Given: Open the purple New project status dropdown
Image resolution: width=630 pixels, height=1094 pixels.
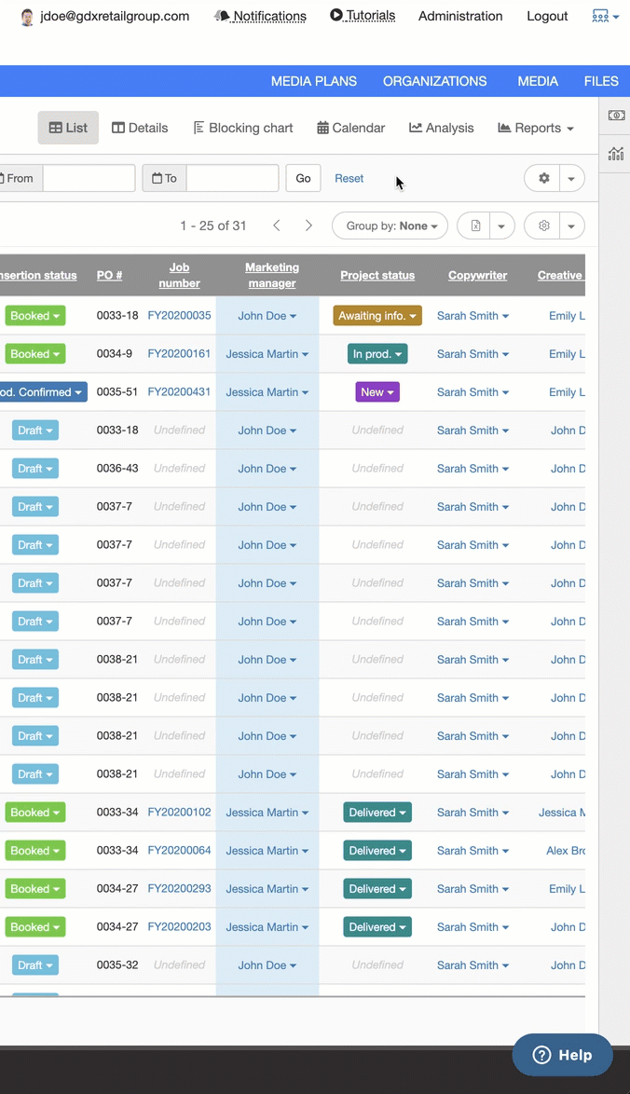Looking at the screenshot, I should (377, 392).
